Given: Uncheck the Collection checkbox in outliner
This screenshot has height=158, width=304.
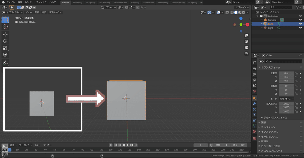Looking at the screenshot, I should pos(261,16).
